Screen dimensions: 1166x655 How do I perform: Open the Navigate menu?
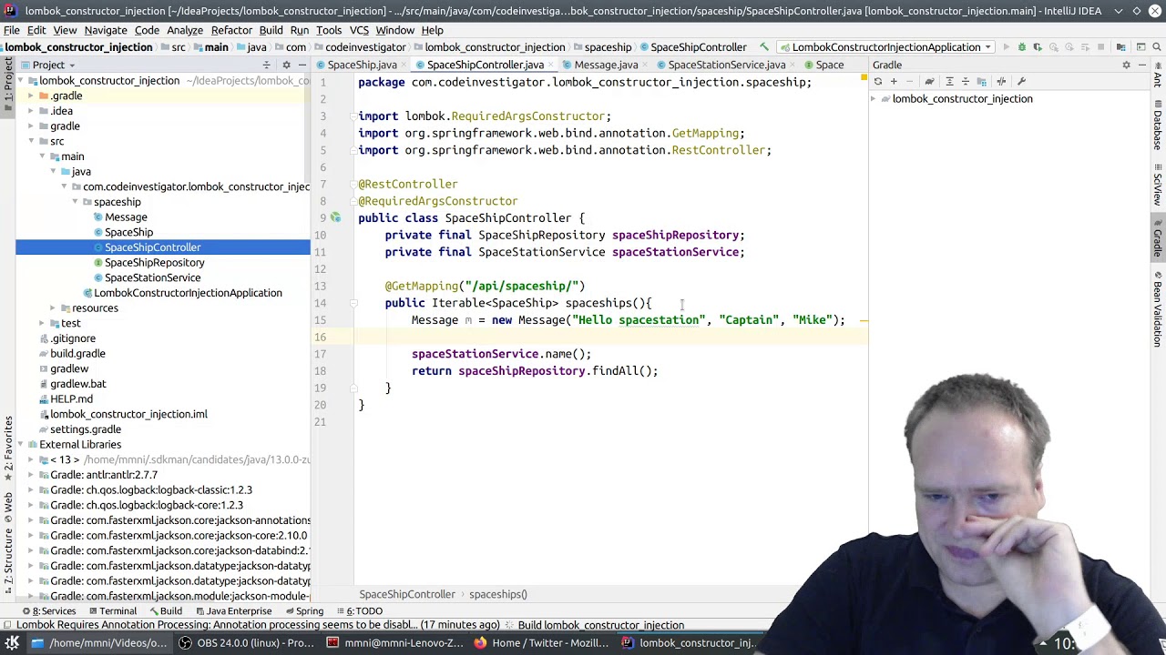point(106,30)
